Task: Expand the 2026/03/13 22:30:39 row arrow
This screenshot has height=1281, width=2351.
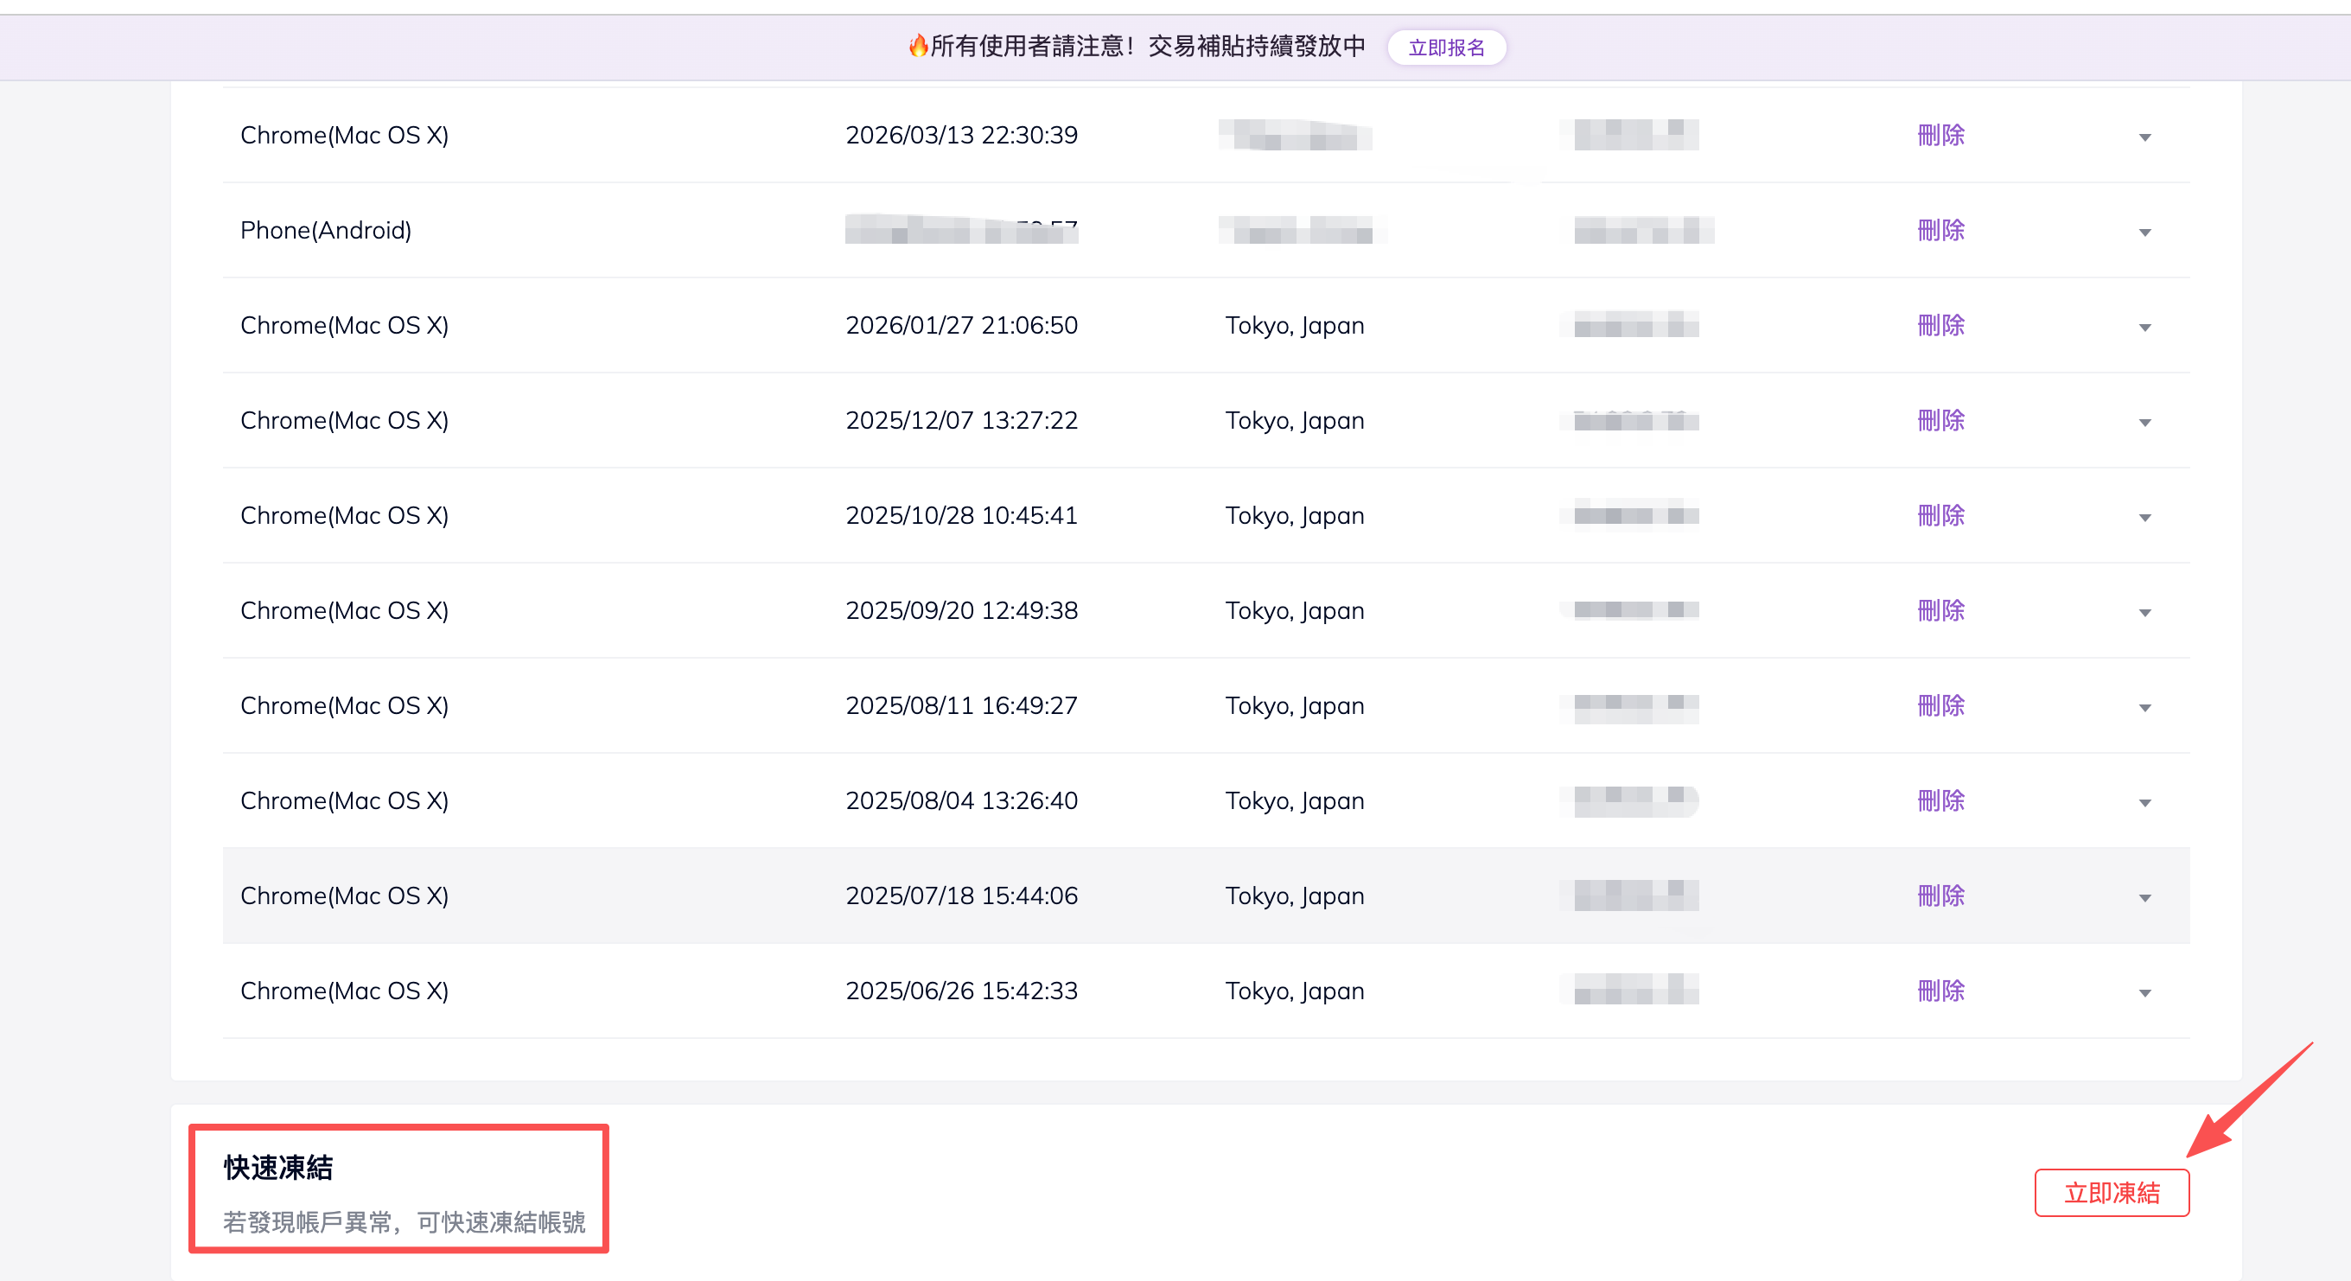Action: pos(2144,137)
